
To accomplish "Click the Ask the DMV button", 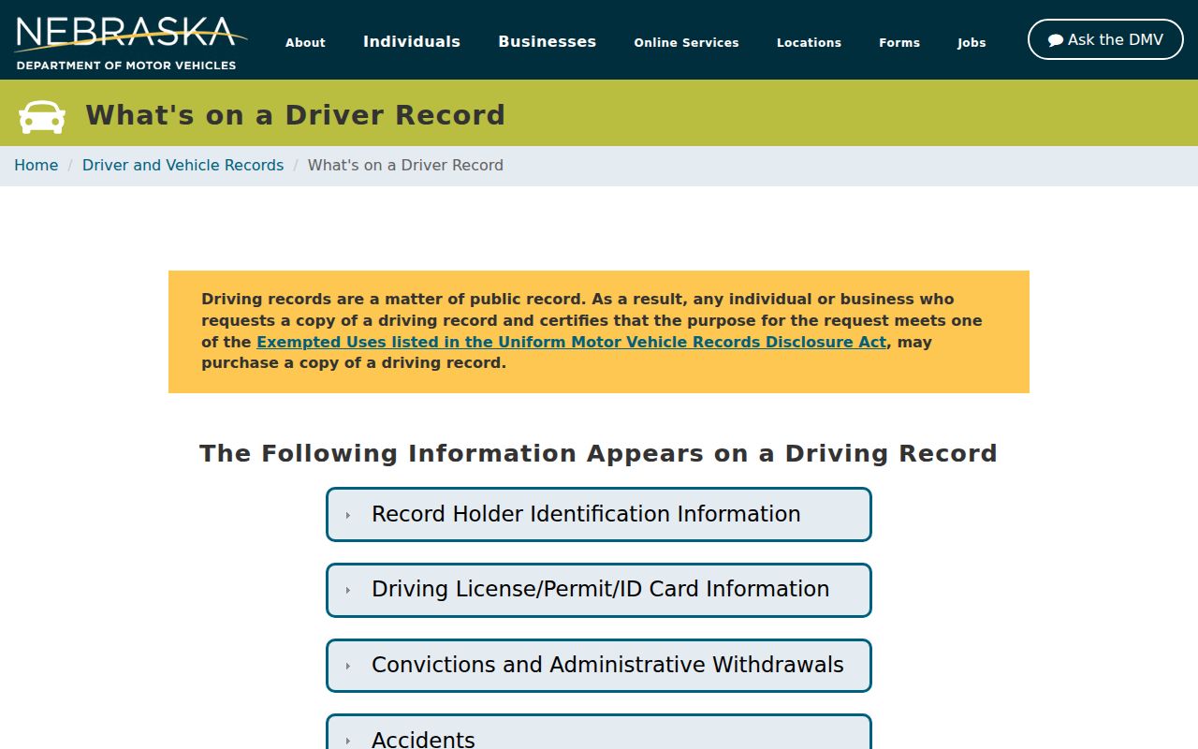I will click(1105, 39).
